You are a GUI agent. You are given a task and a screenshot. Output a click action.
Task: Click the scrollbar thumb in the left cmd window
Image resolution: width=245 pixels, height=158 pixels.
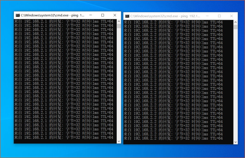click(x=118, y=26)
